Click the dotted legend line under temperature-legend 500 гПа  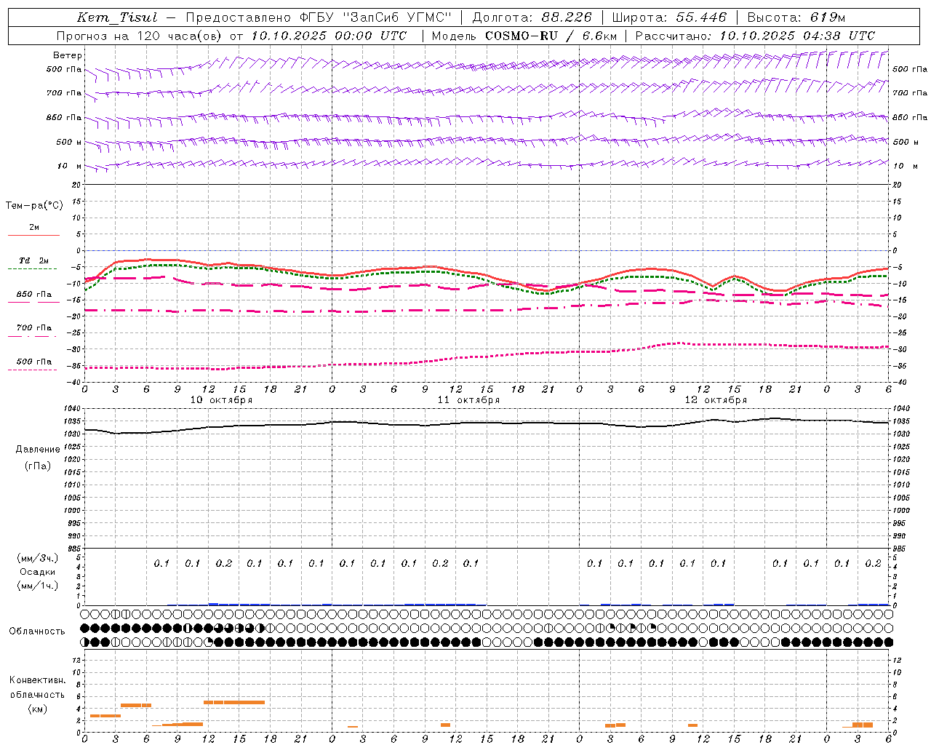(33, 370)
